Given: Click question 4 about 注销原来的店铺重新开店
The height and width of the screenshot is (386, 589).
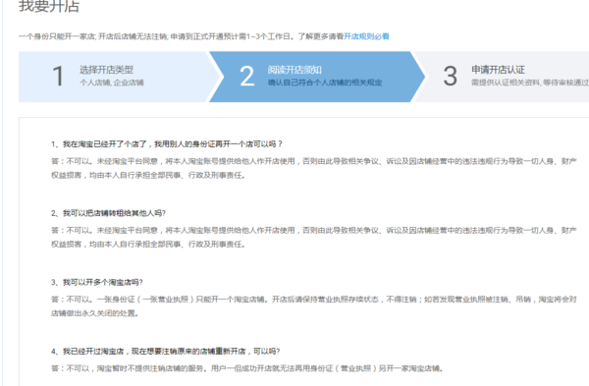Looking at the screenshot, I should click(166, 352).
